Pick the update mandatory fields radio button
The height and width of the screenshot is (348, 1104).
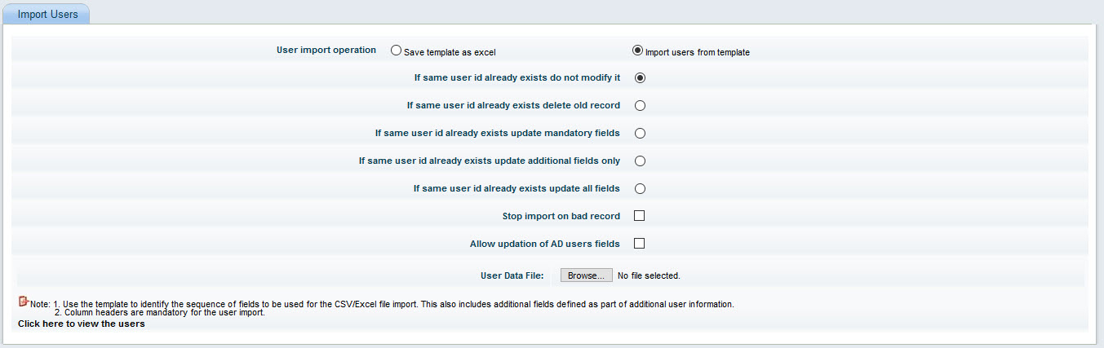pyautogui.click(x=640, y=134)
